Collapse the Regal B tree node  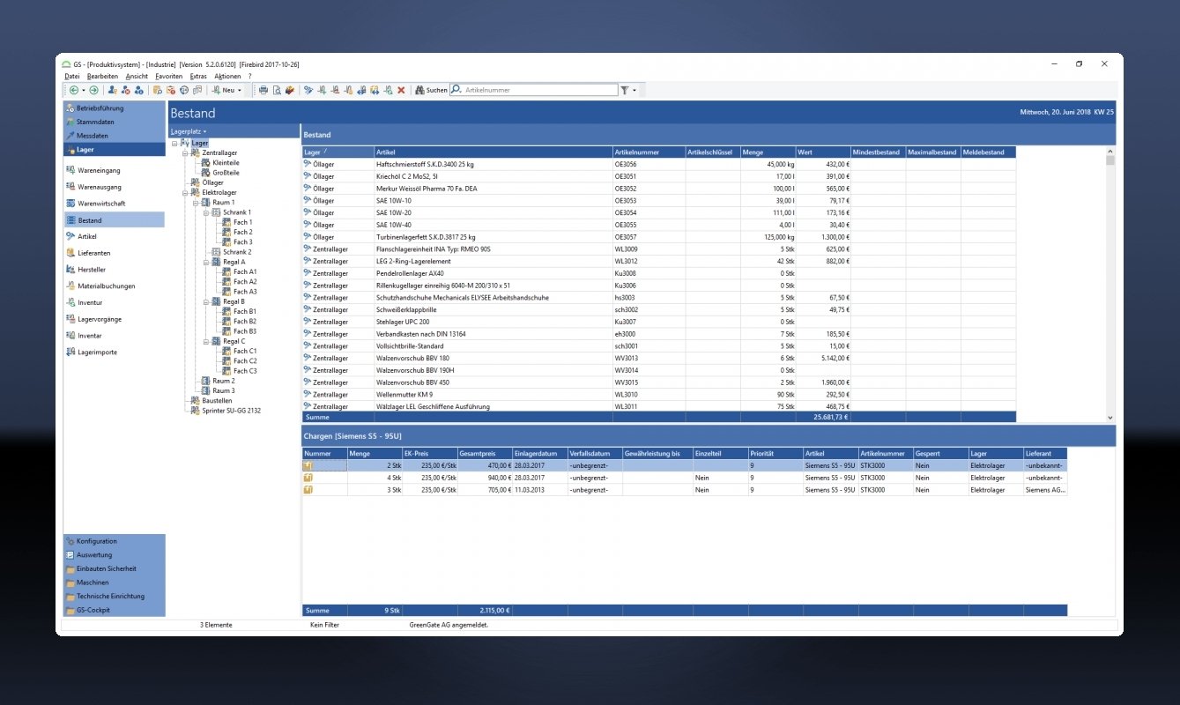coord(206,301)
